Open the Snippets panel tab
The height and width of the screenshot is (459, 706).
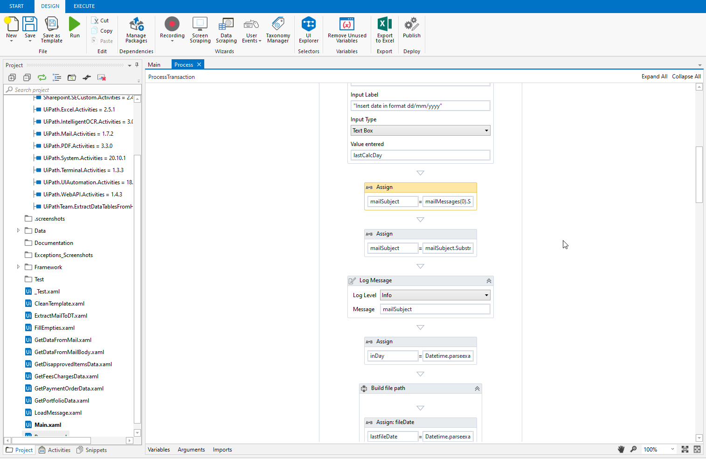click(x=92, y=450)
